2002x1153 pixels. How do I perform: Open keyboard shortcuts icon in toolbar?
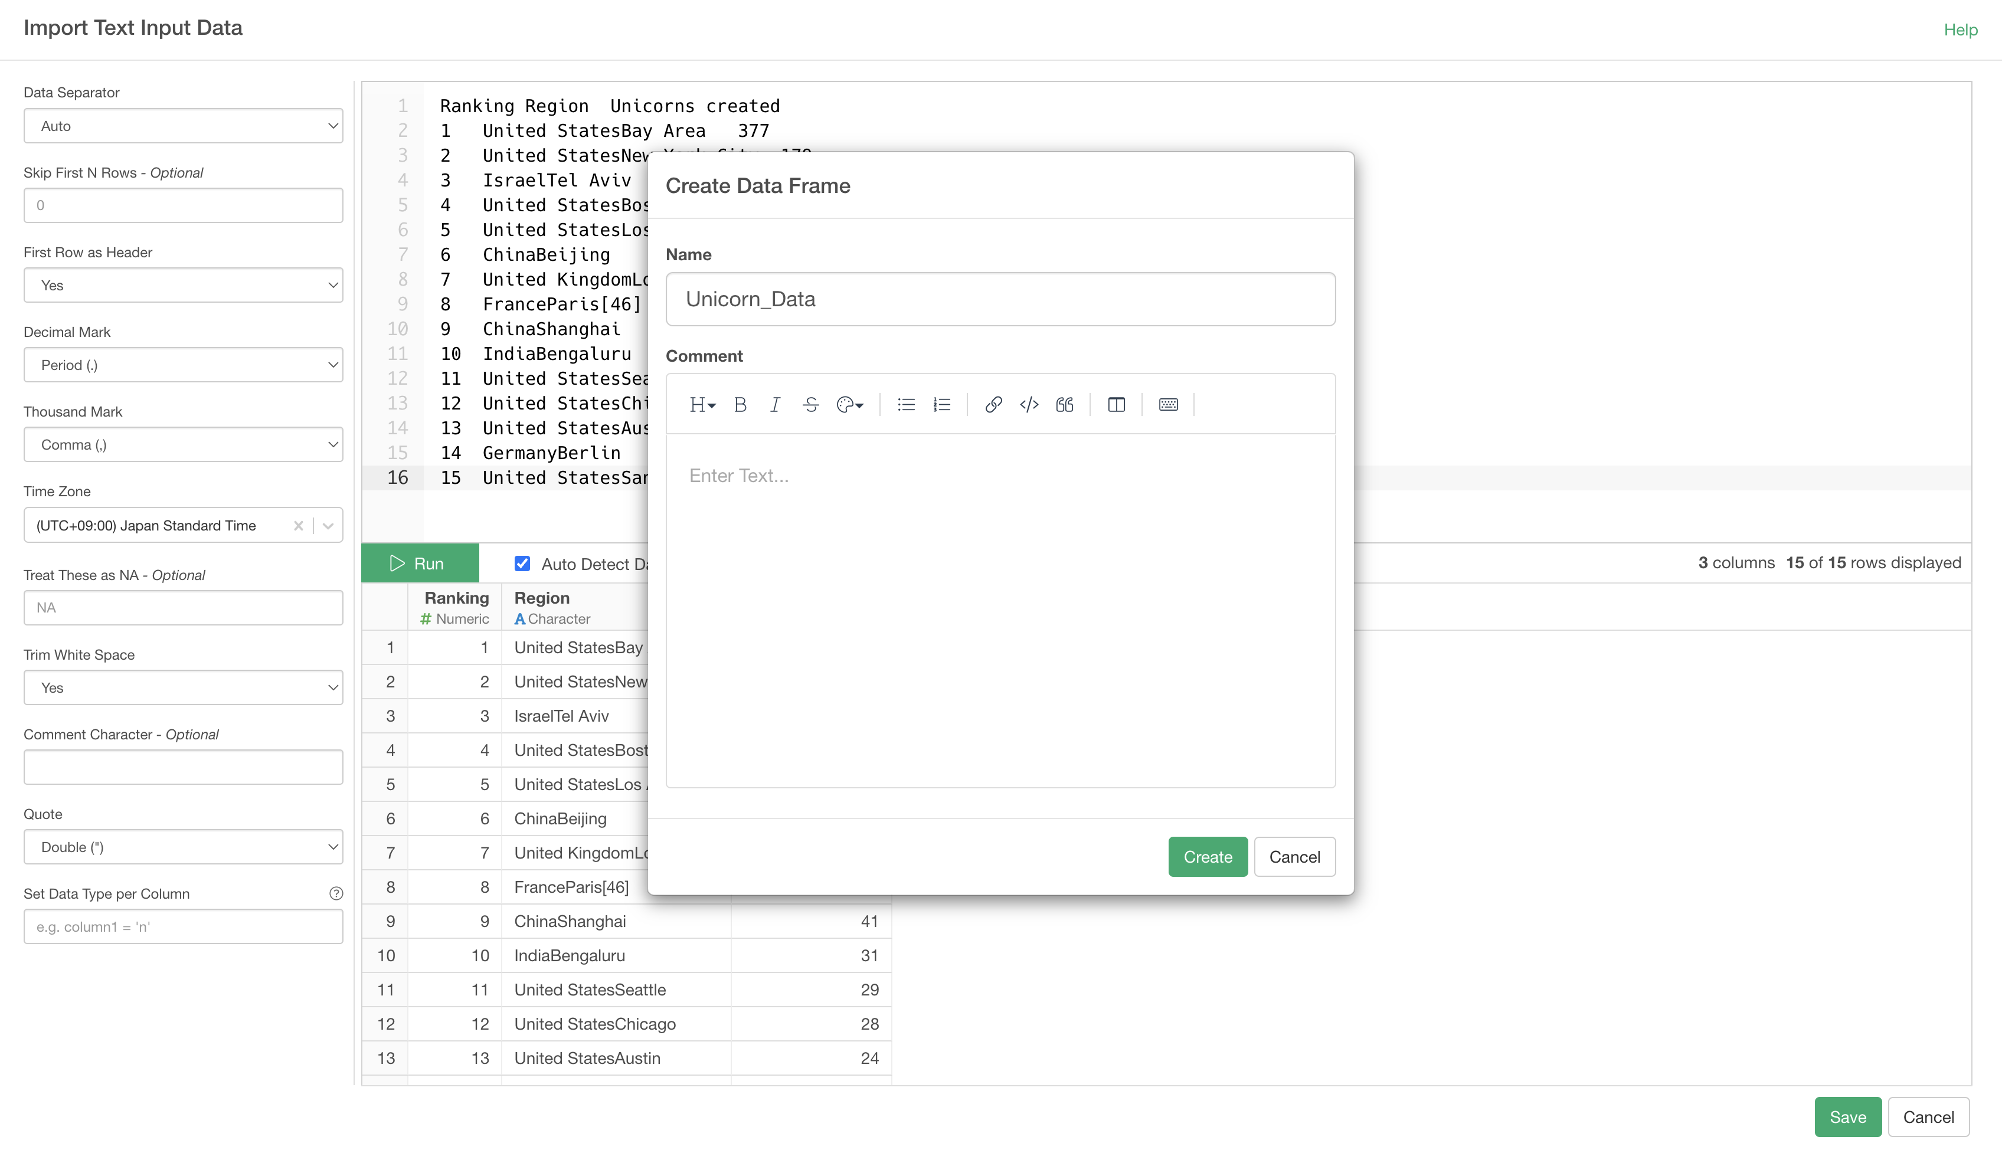1168,405
